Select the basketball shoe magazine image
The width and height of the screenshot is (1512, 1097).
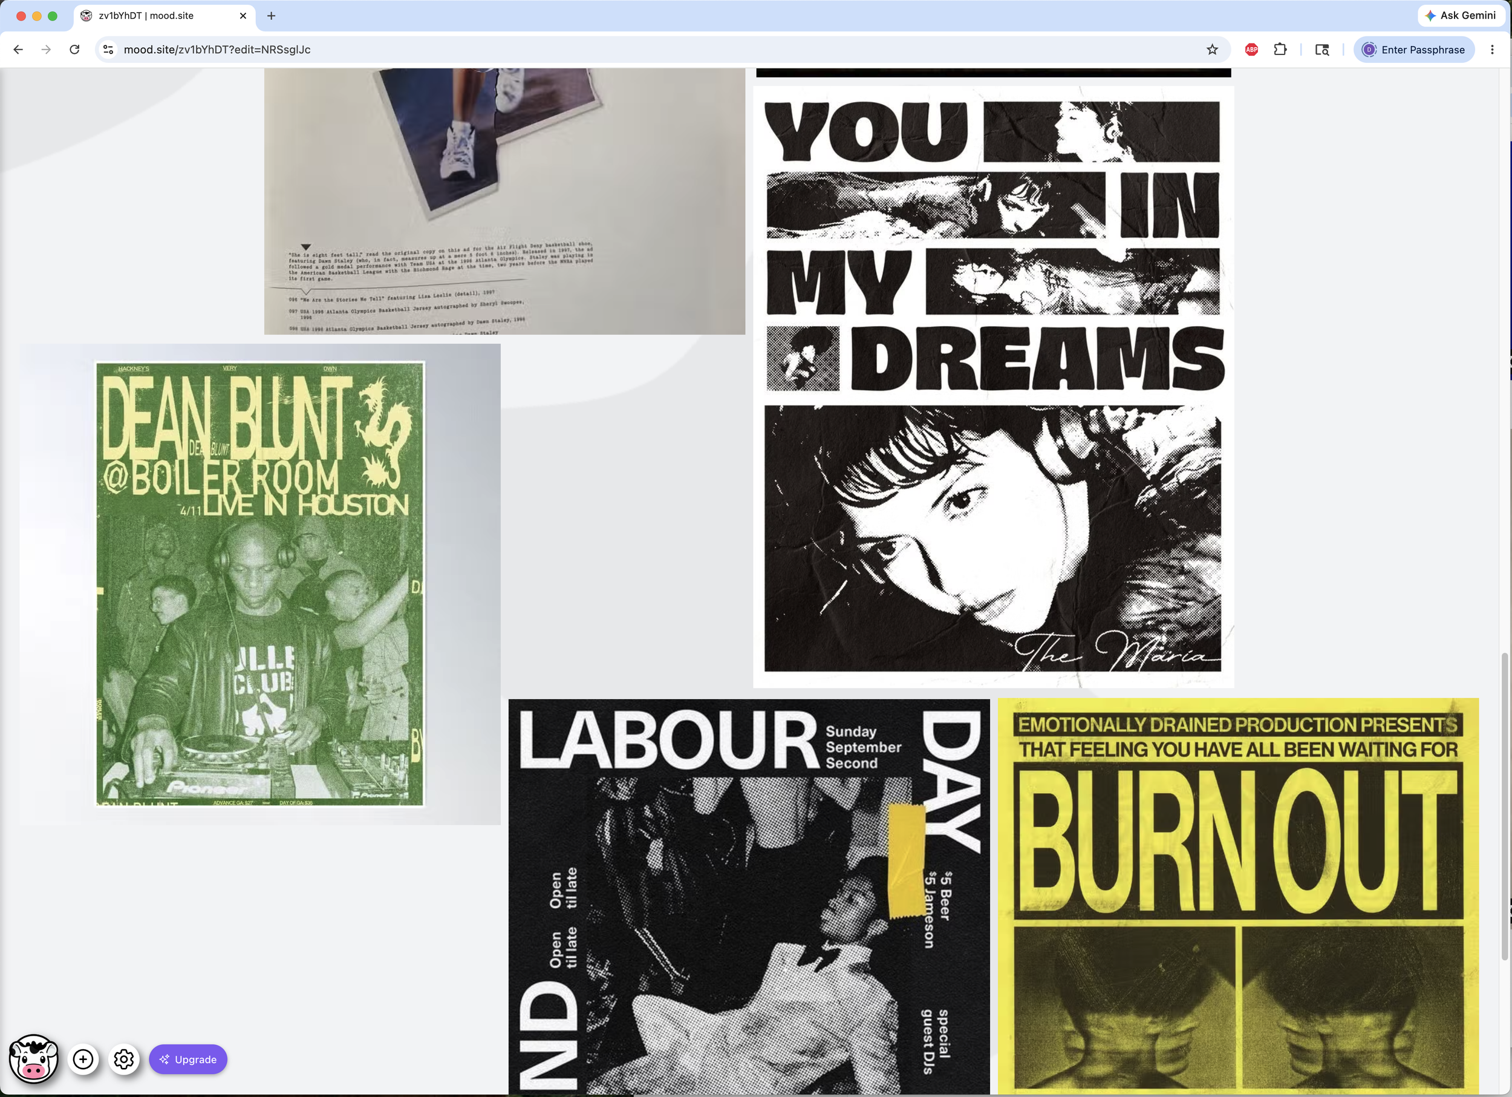(504, 201)
